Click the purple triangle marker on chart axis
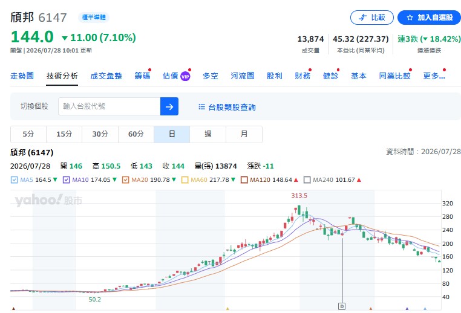Viewport: 461px width, 313px height. [x=407, y=309]
